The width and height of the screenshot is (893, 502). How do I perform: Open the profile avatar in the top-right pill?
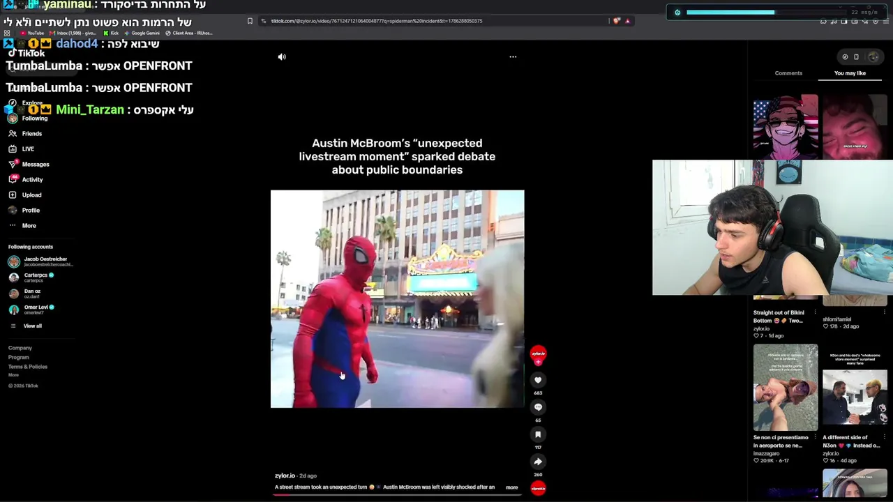pos(873,57)
